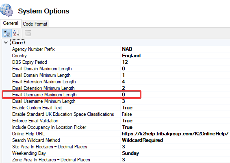Screen dimensions: 230x163
Task: Sort properties alphabetically with A-Z icon
Action: pyautogui.click(x=16, y=33)
